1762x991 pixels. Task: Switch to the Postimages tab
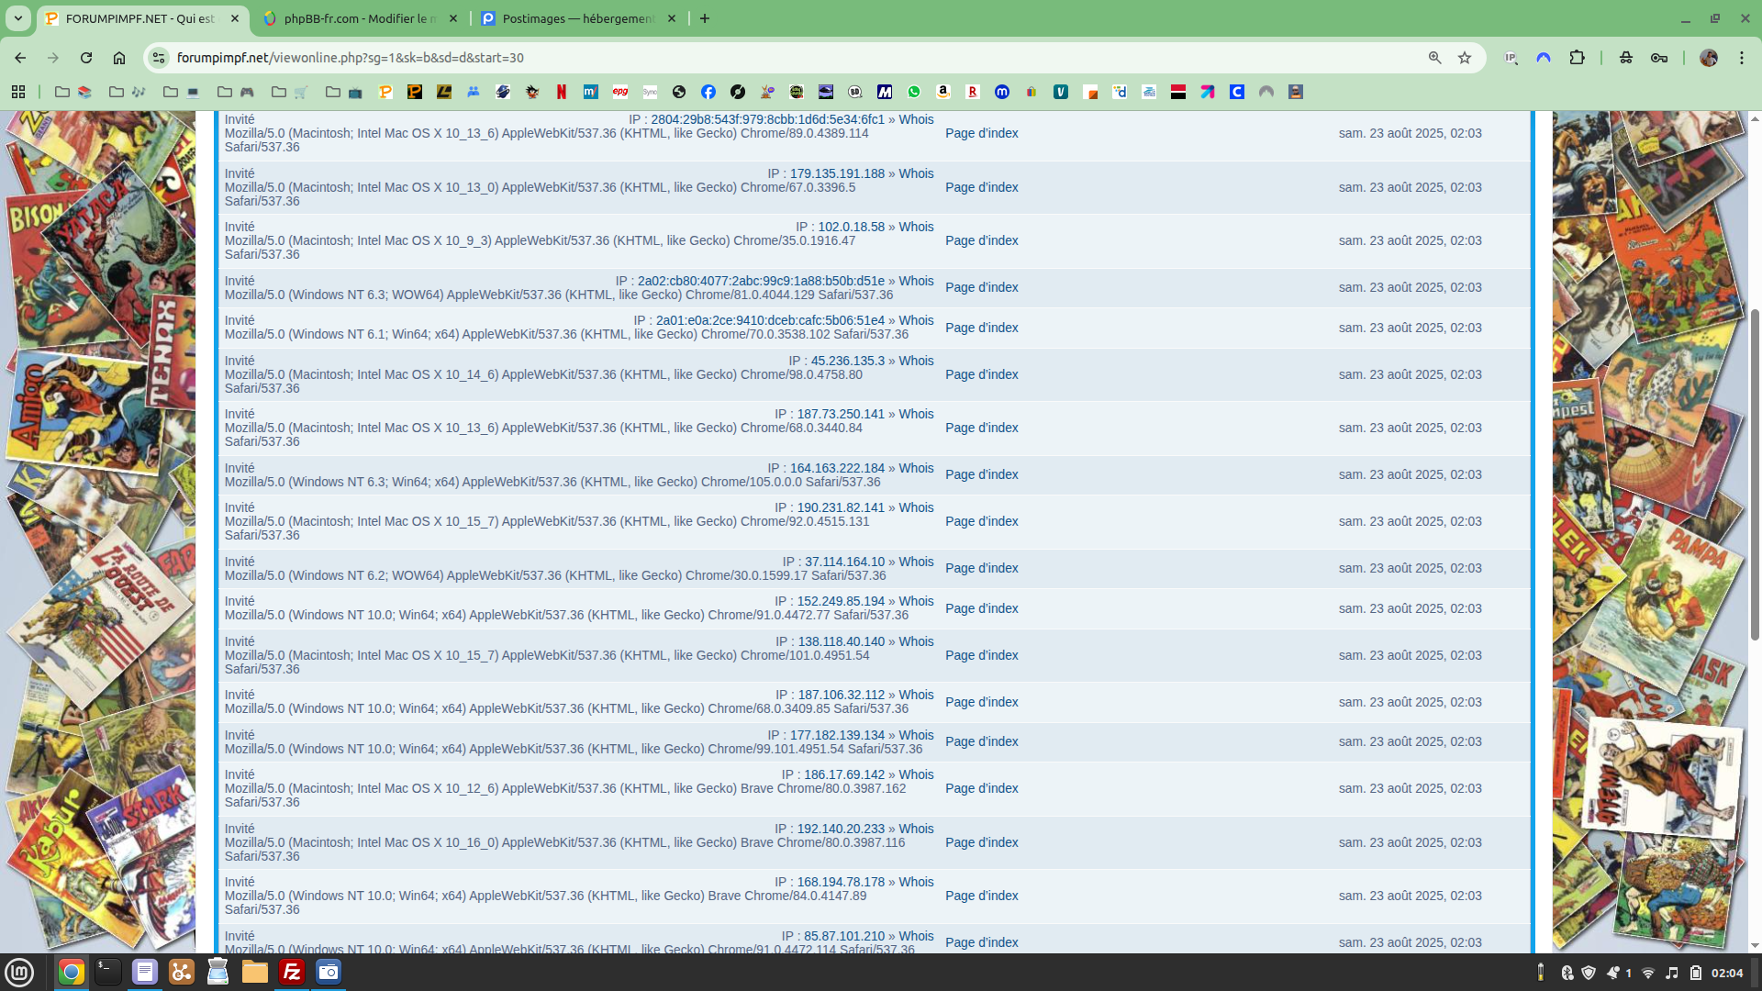[x=578, y=18]
